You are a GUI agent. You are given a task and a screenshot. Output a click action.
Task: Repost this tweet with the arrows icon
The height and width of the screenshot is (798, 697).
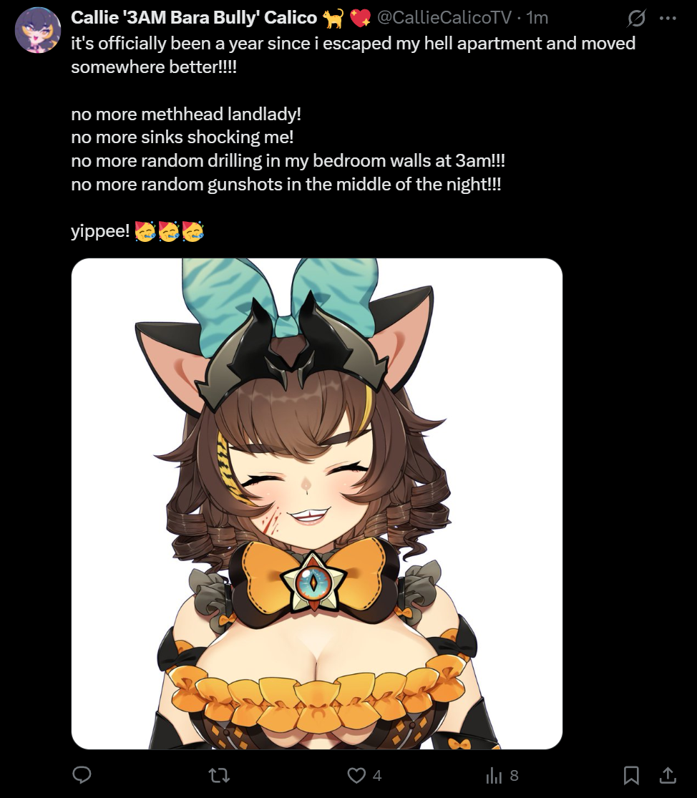point(219,775)
